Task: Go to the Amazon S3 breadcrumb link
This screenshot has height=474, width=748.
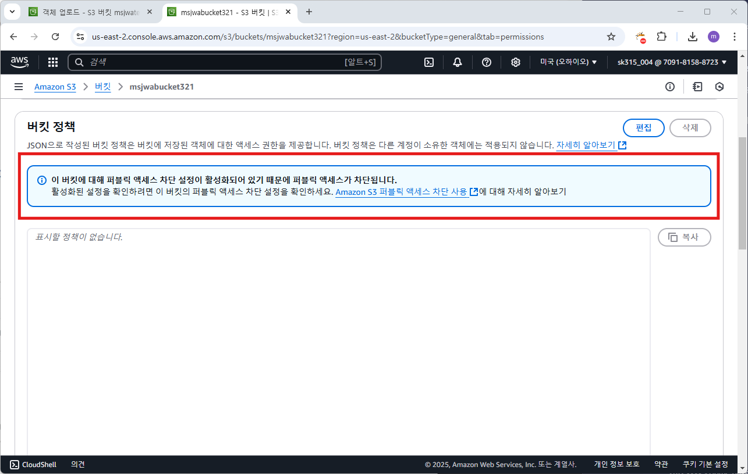Action: point(55,87)
